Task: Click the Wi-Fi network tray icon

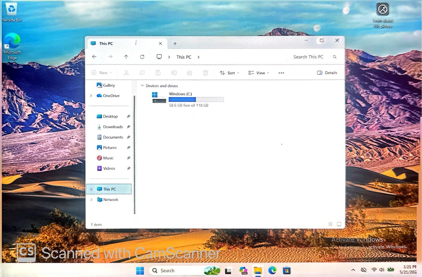Action: [x=374, y=270]
